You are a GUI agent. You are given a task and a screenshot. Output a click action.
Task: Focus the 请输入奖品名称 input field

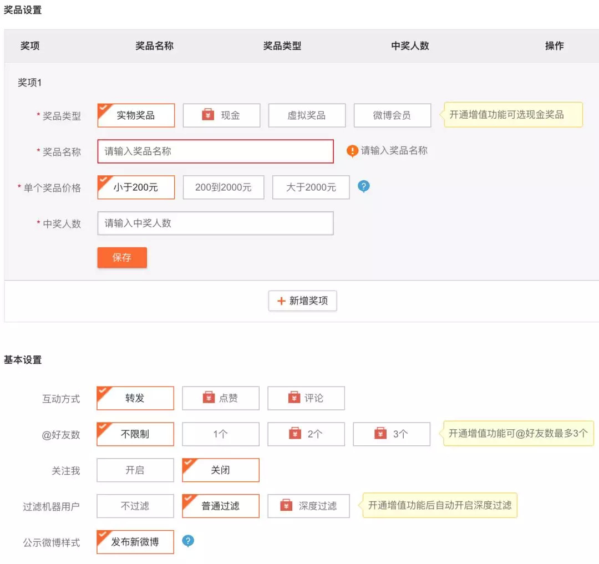coord(215,151)
